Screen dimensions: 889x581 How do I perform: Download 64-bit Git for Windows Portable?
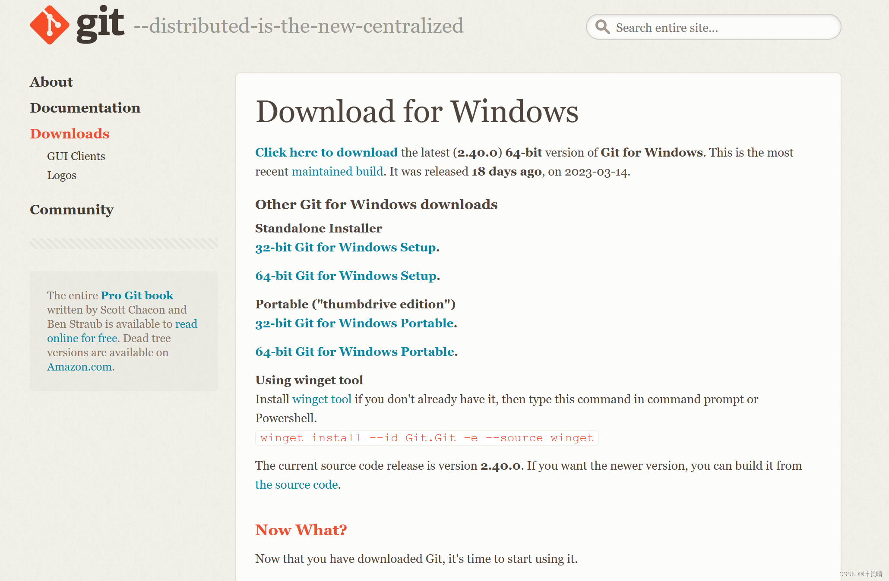(355, 352)
